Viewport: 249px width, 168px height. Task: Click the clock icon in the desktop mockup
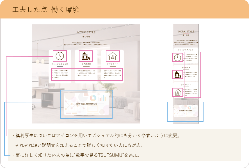pos(60,56)
